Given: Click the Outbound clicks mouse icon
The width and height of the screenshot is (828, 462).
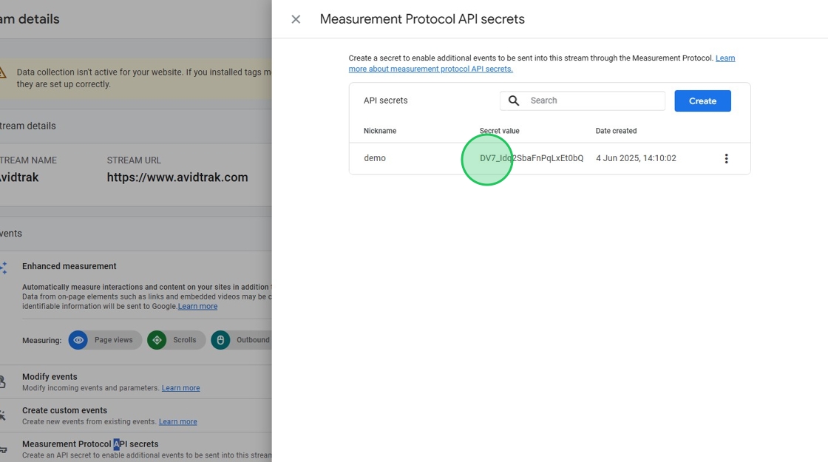Looking at the screenshot, I should click(x=220, y=340).
